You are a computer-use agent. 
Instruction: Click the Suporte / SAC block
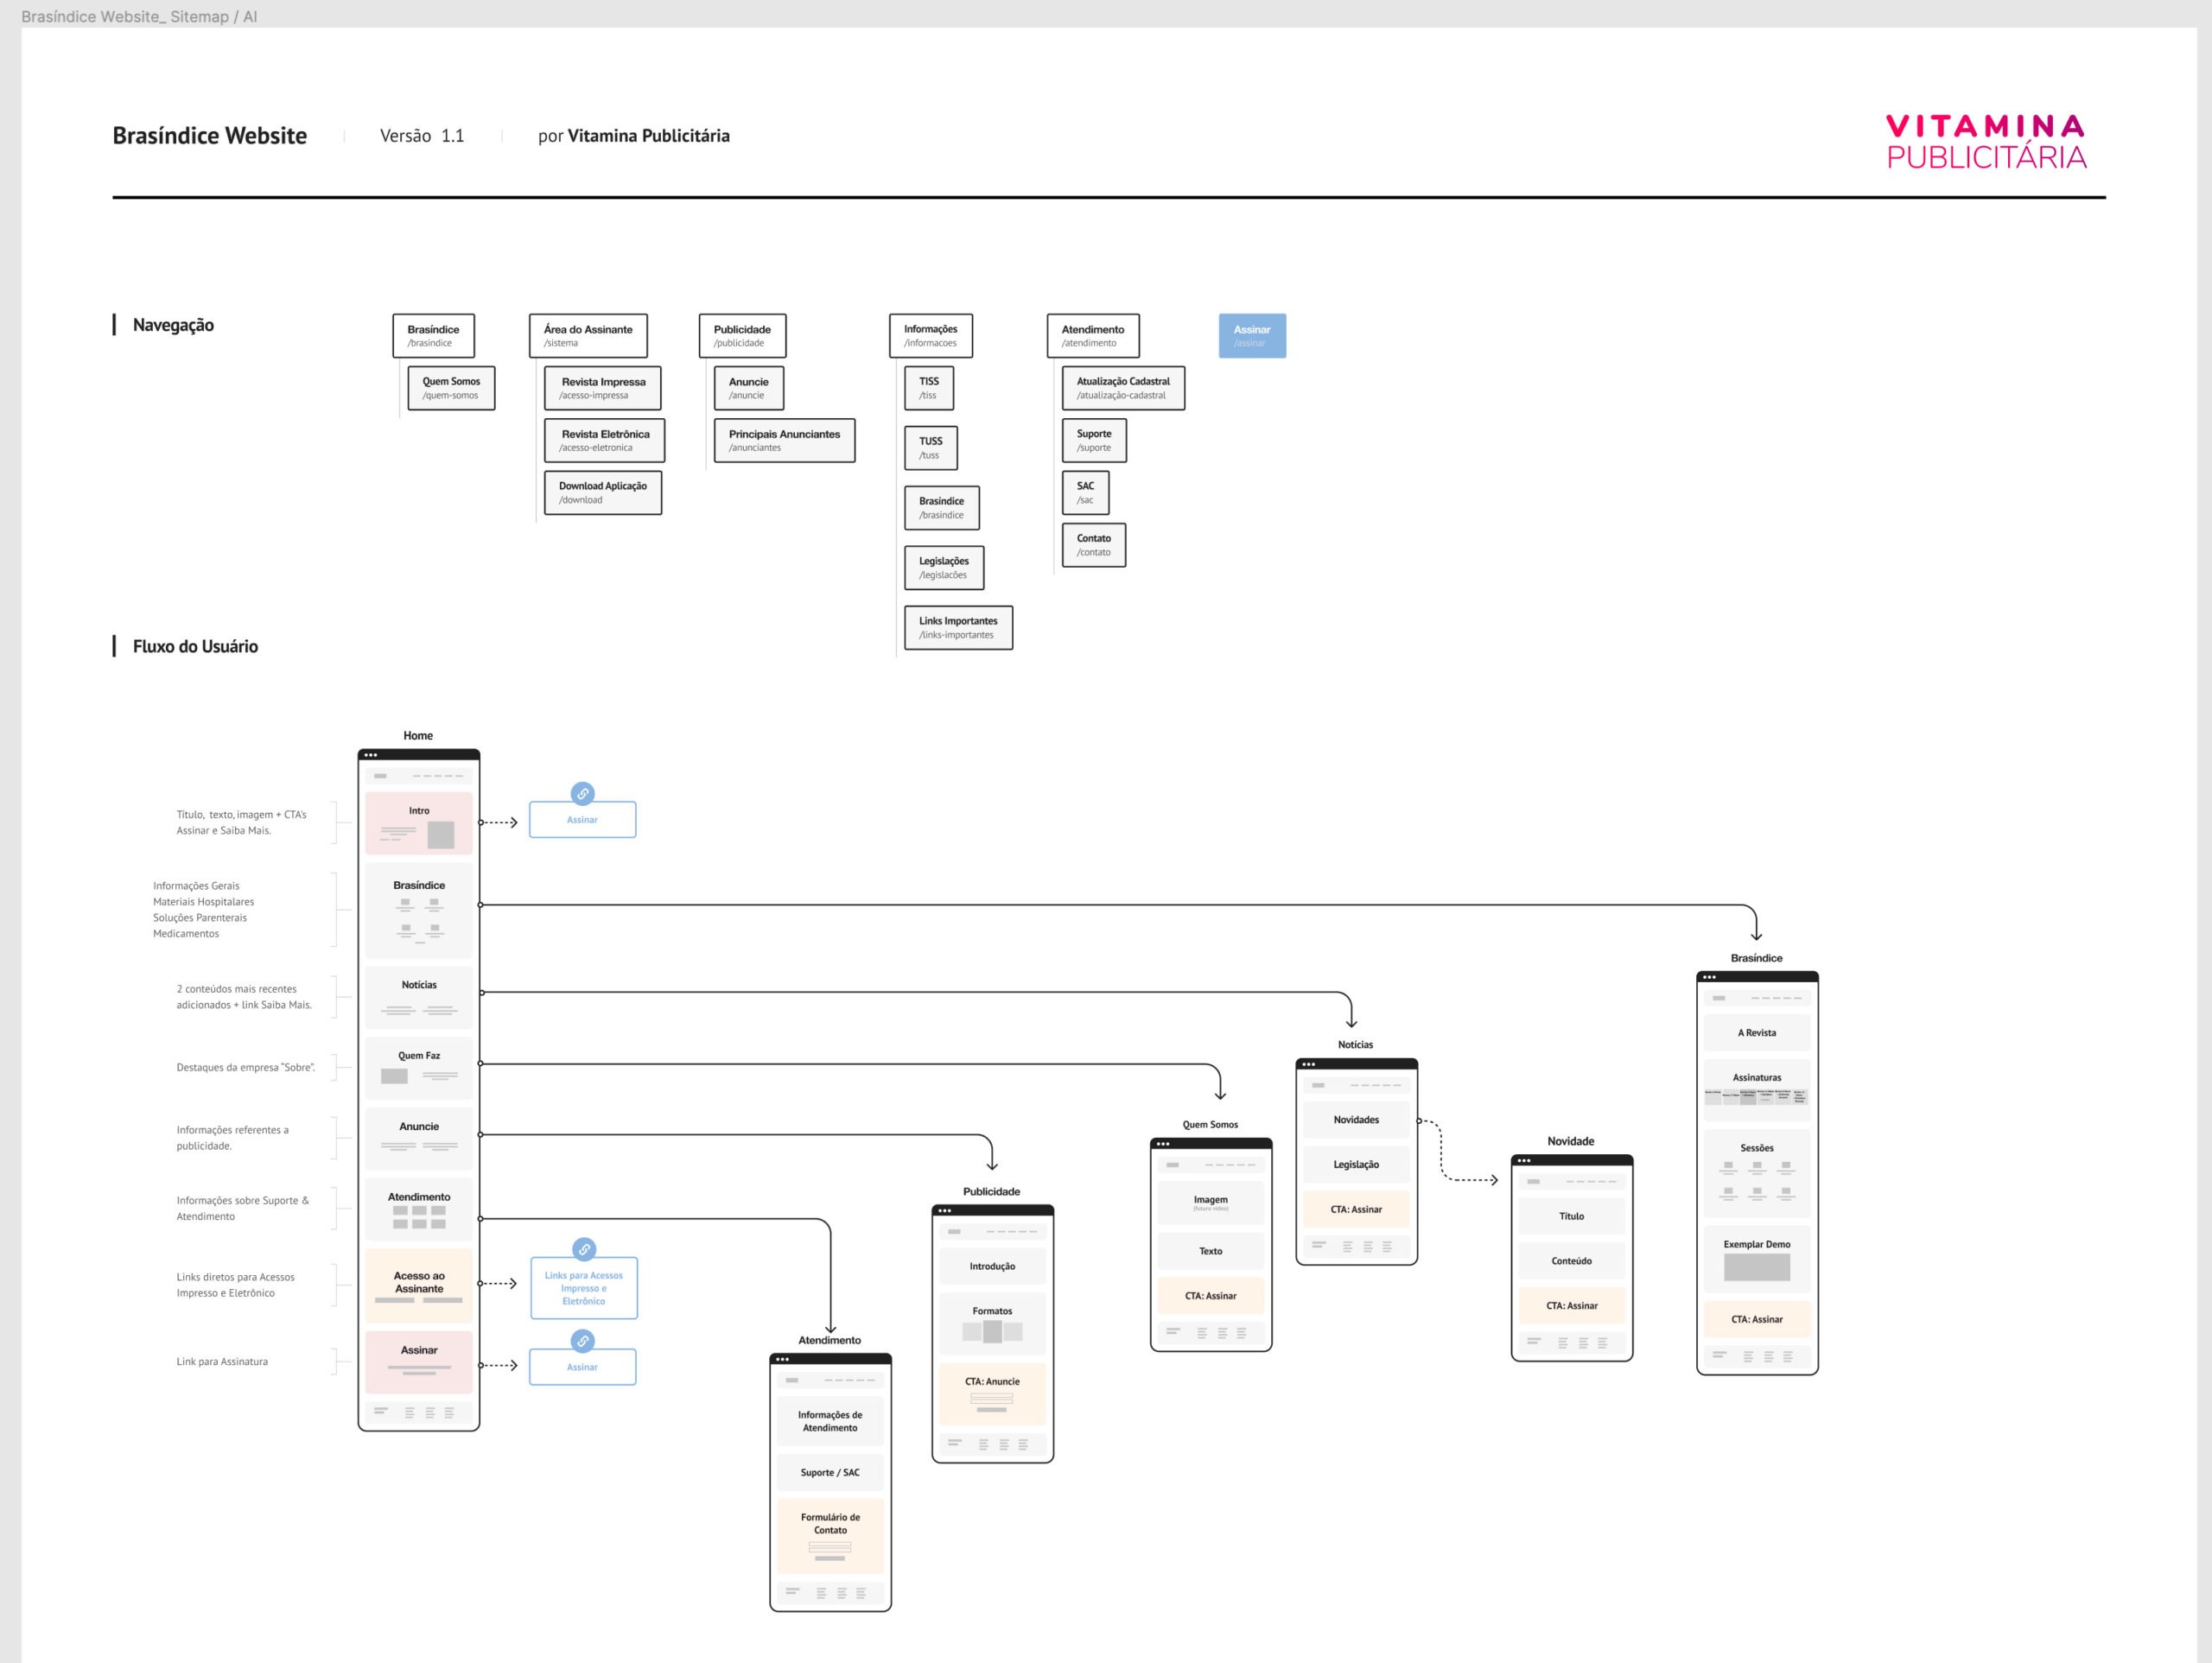tap(830, 1472)
